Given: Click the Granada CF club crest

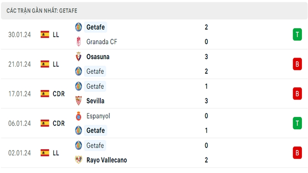Looking at the screenshot, I should point(79,42).
